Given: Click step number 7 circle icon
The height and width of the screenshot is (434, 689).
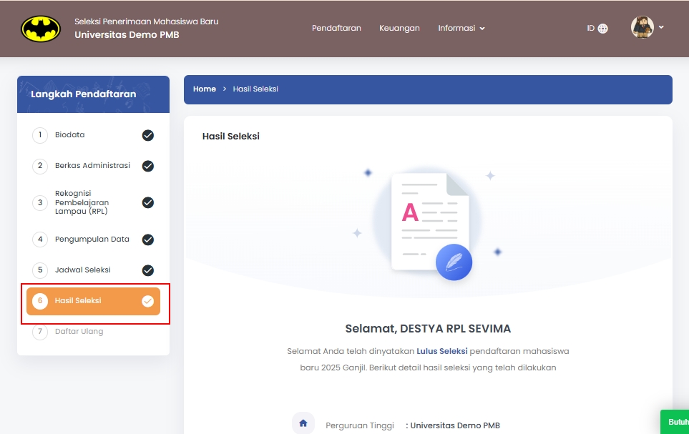Looking at the screenshot, I should point(40,332).
